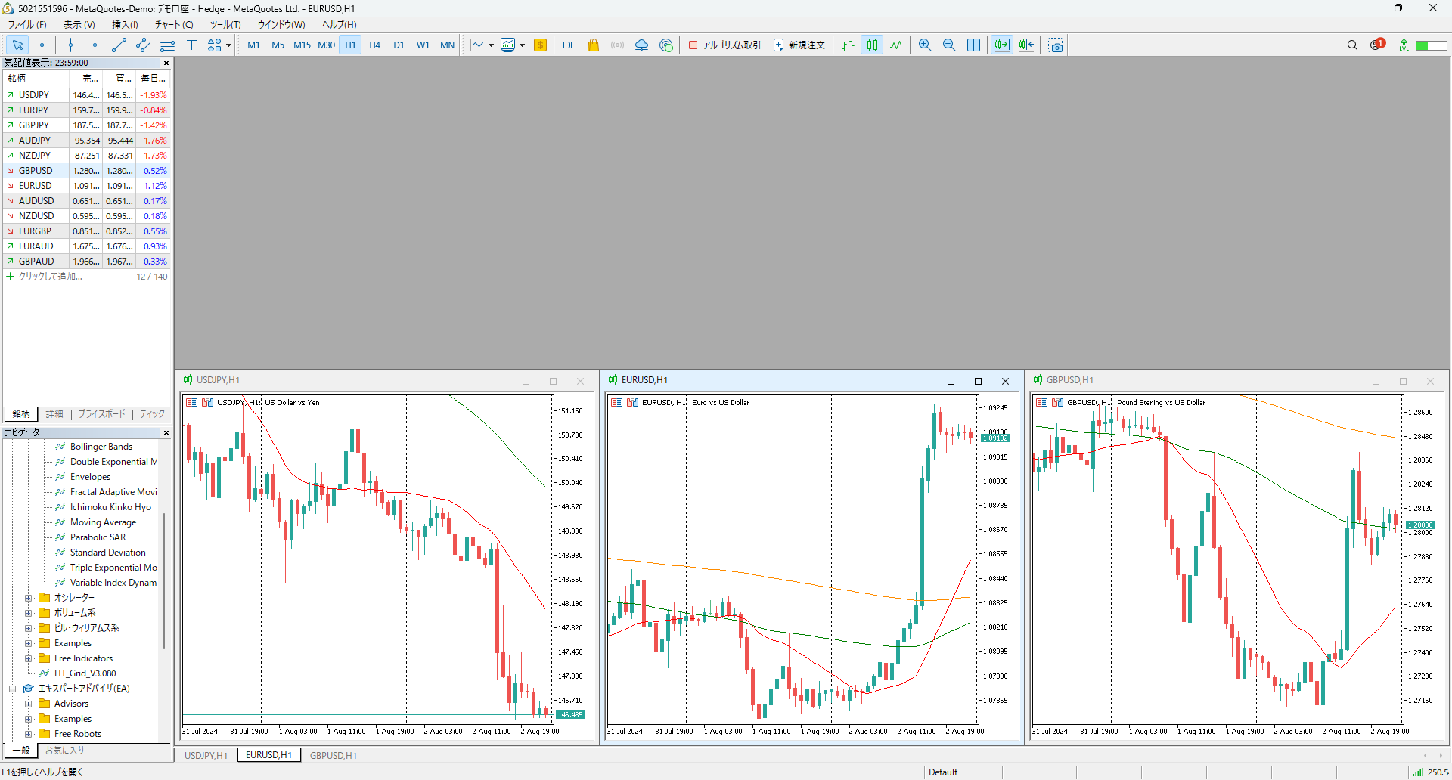Click the green connection level bar
The image size is (1452, 780).
pos(1431,45)
